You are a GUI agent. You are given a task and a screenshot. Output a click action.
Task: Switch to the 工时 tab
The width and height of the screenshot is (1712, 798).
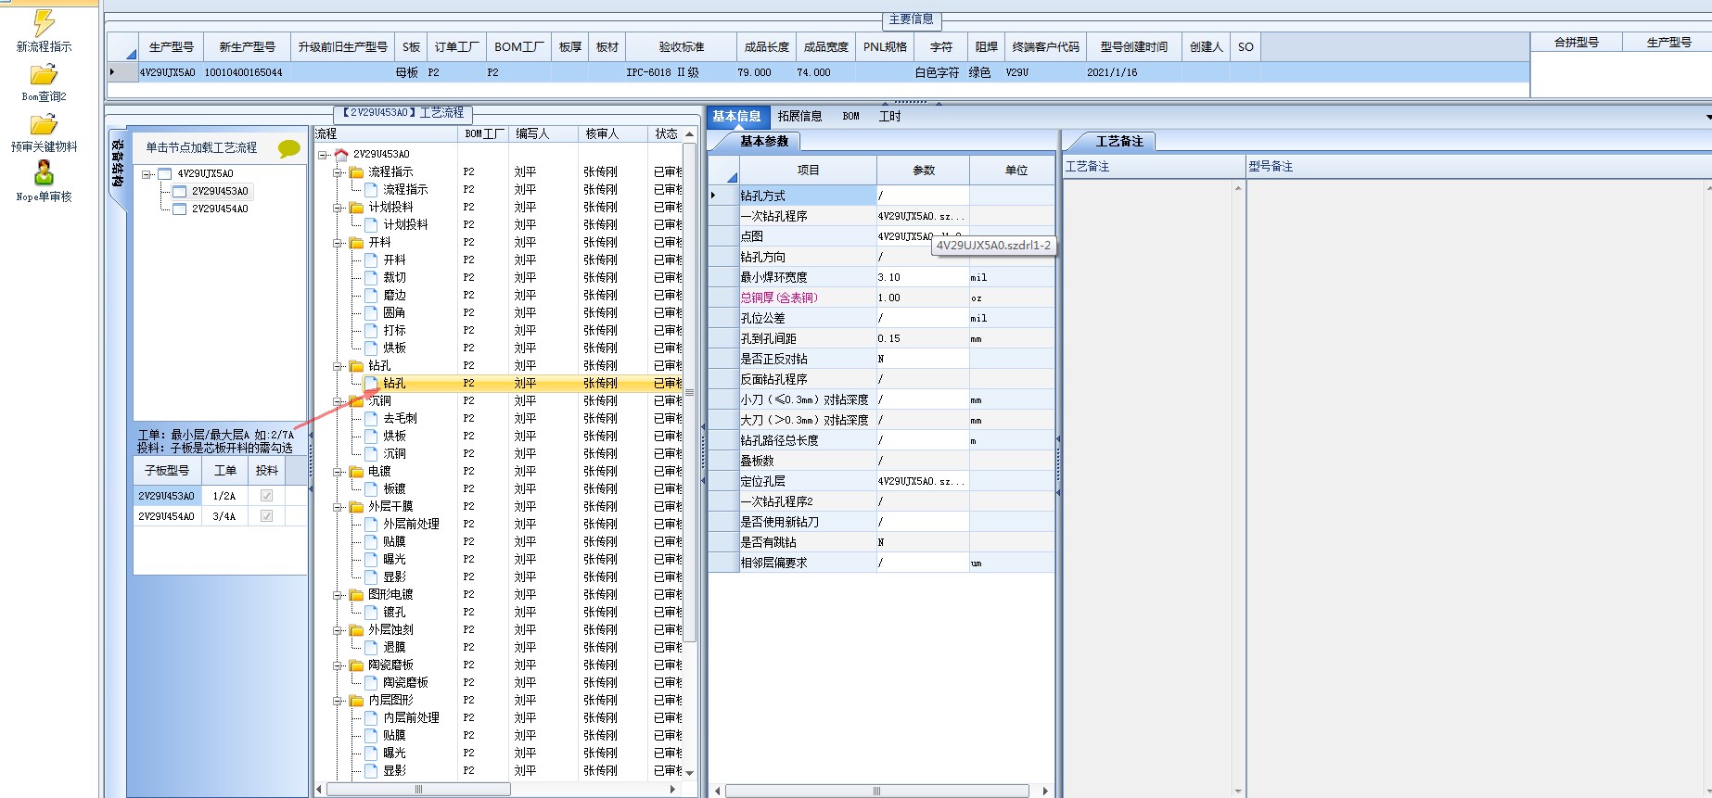889,116
